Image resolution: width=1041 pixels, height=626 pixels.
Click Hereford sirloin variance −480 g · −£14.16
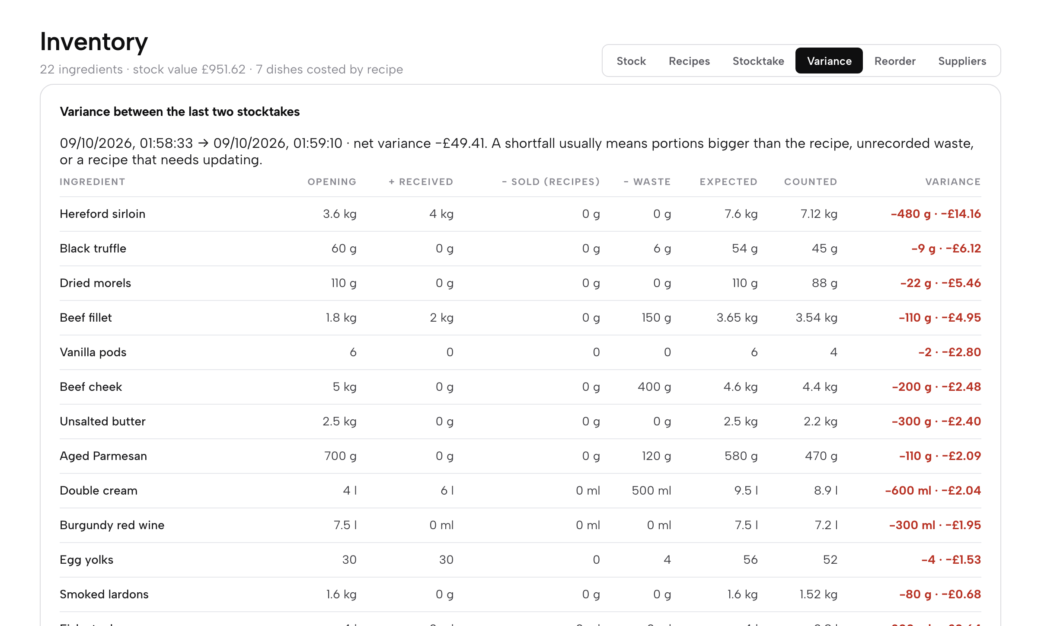tap(936, 214)
